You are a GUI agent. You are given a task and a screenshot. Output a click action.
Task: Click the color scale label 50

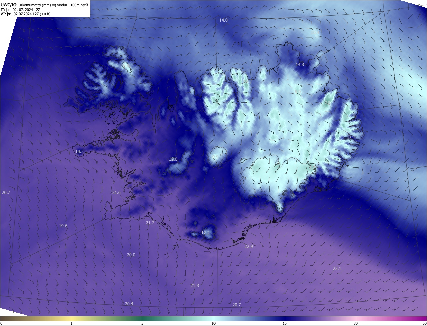tap(424, 323)
